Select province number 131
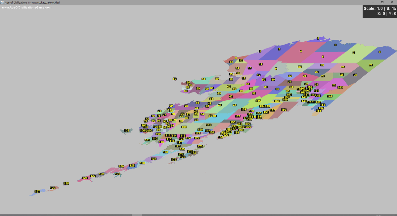The image size is (397, 216). point(117,174)
